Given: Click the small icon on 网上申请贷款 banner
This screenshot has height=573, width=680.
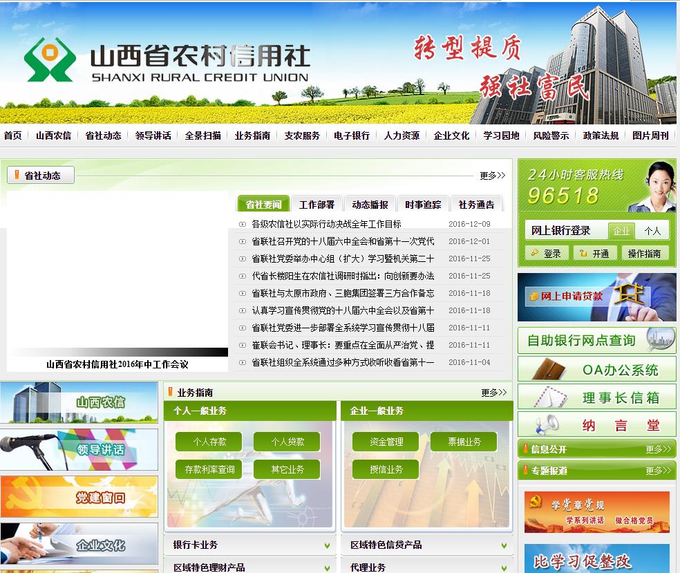Looking at the screenshot, I should [x=534, y=297].
